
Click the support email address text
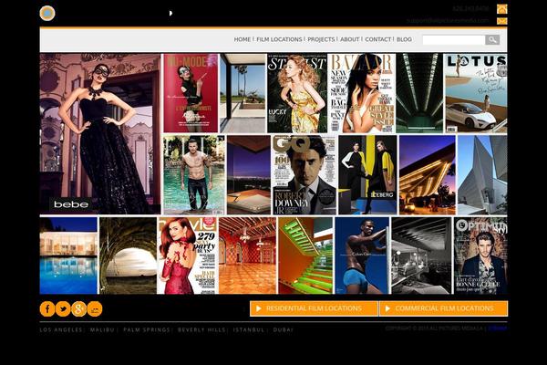pyautogui.click(x=448, y=20)
